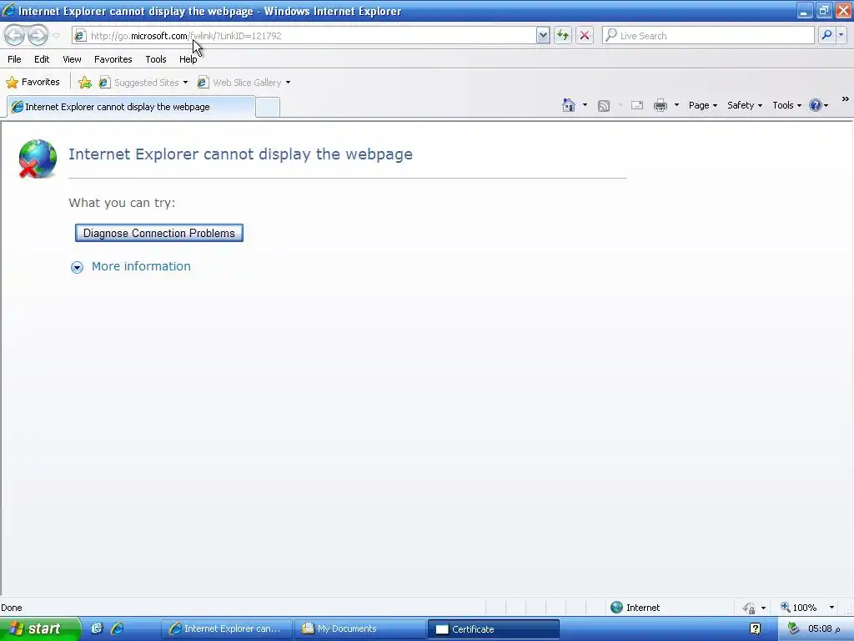Screen dimensions: 854x641
Task: Click the Internet zone globe in status bar
Action: (616, 608)
